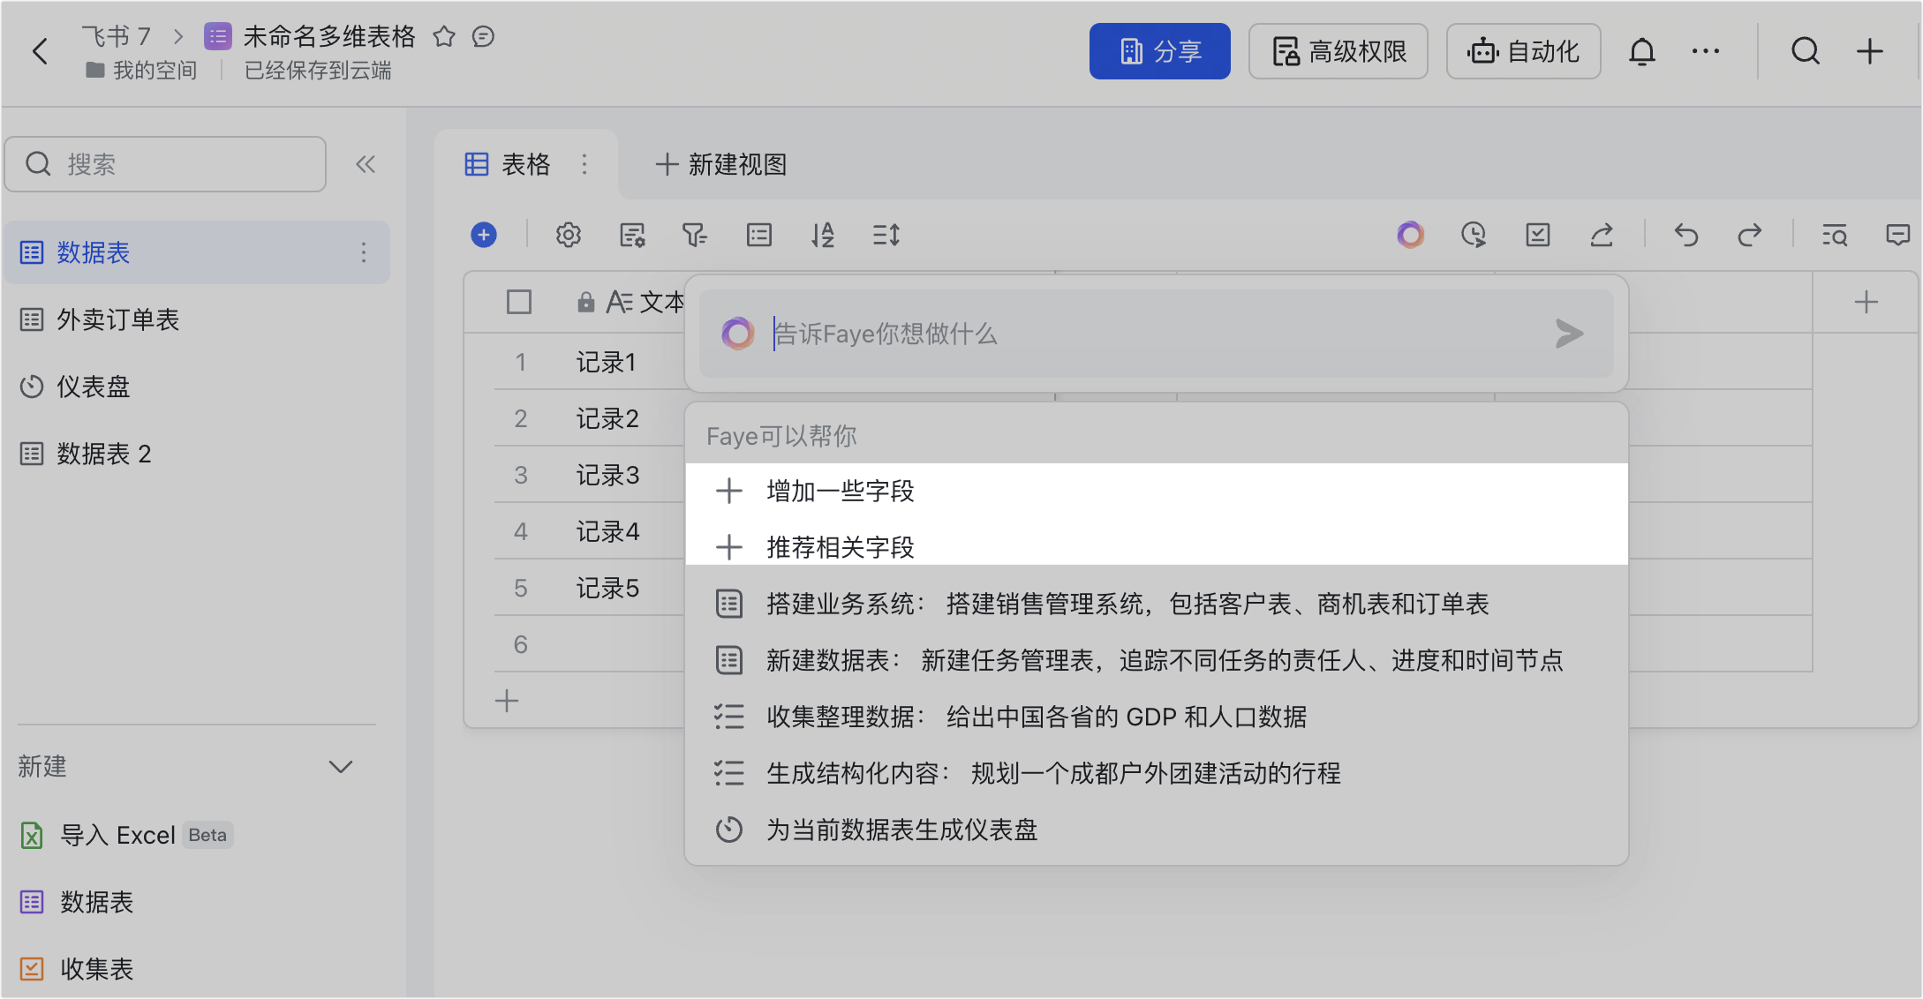Image resolution: width=1923 pixels, height=999 pixels.
Task: Click cell 记录4
Action: coord(607,531)
